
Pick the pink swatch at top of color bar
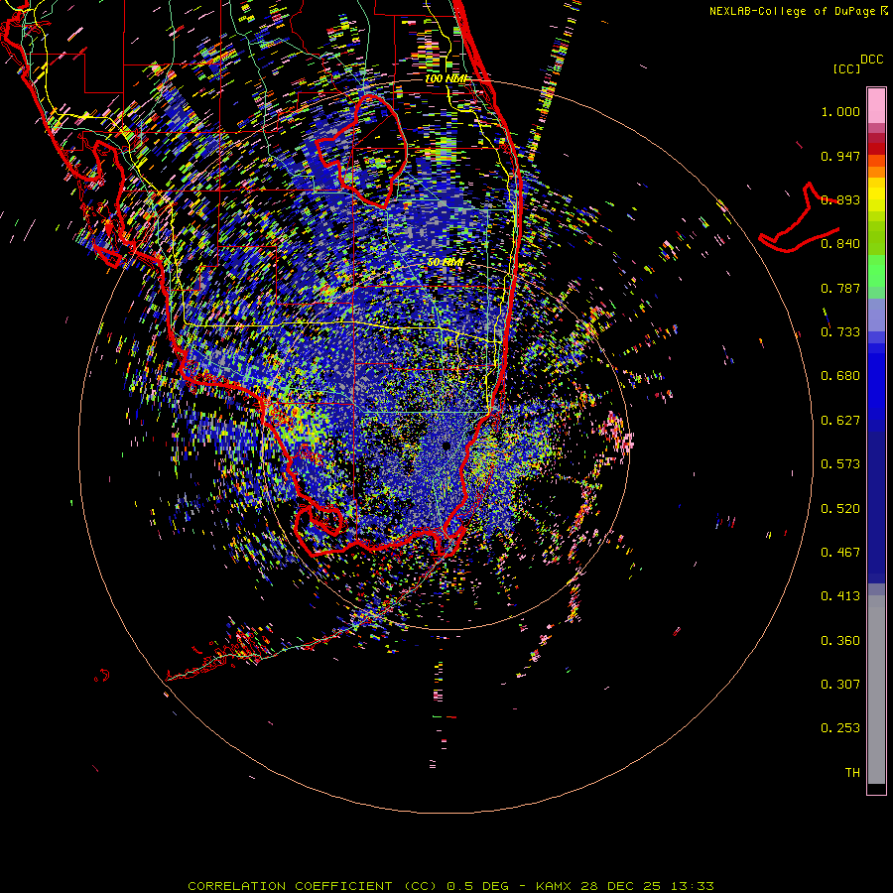876,105
